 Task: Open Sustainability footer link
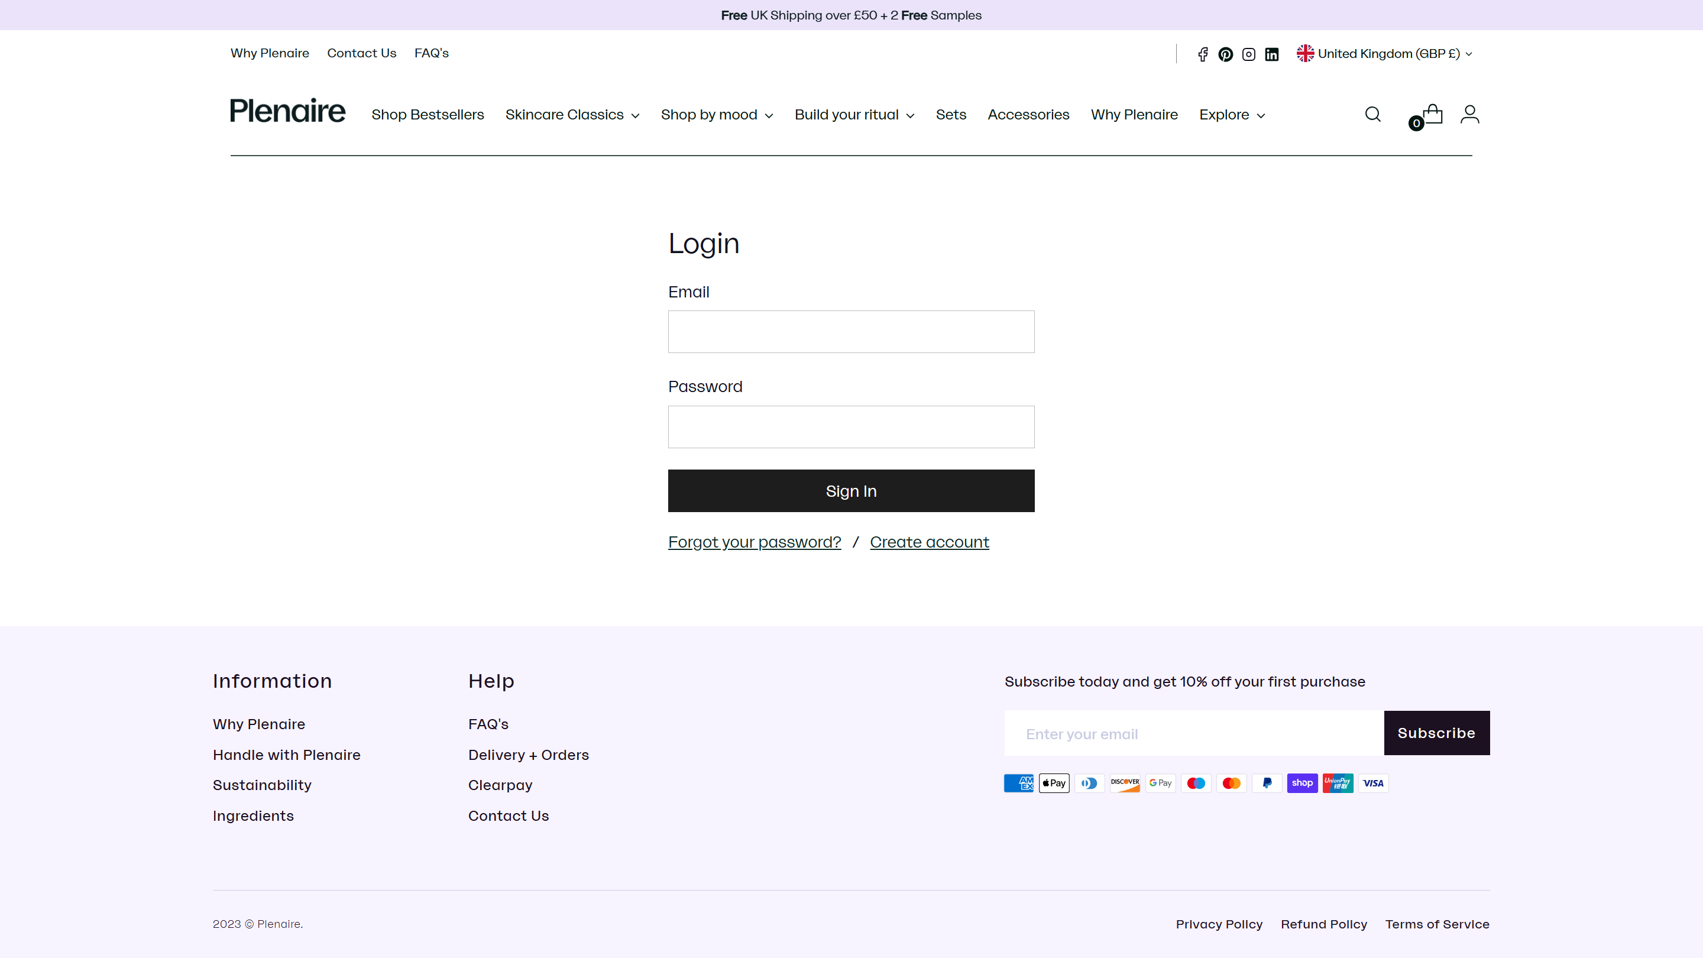[x=262, y=785]
